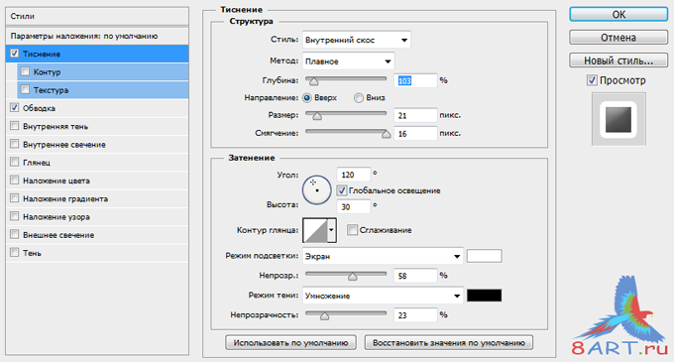Select the Вверх direction radio button
674x362 pixels.
point(307,98)
